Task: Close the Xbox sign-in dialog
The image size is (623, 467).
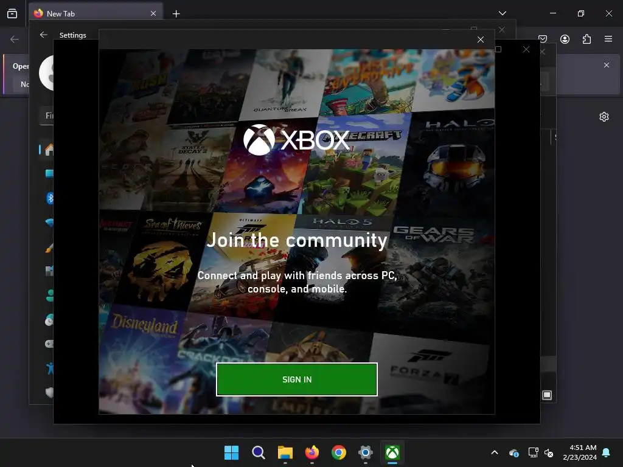Action: 481,40
